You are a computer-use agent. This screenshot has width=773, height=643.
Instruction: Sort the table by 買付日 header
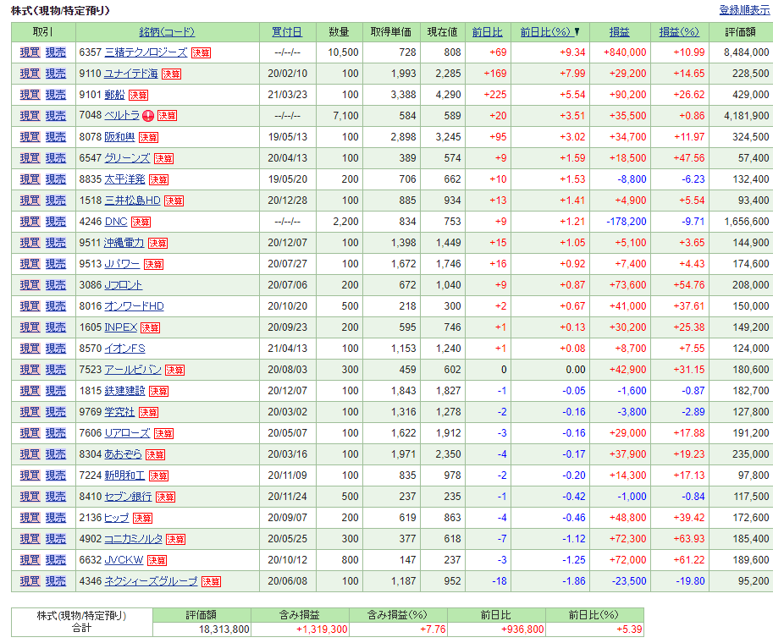point(287,32)
